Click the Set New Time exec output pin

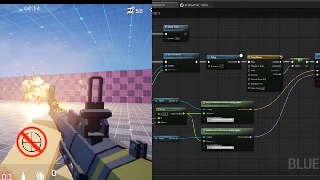(x=197, y=62)
